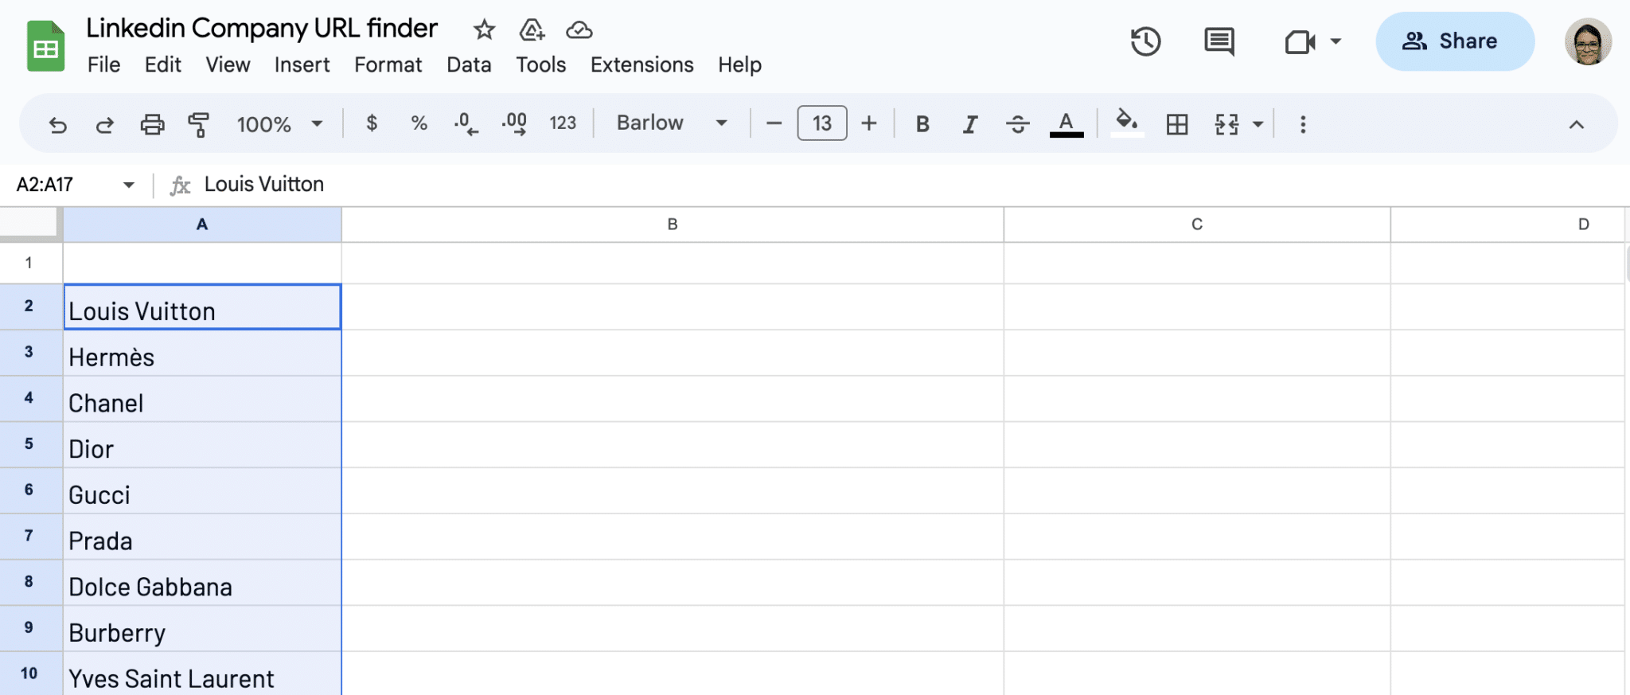Format as percent

(x=419, y=123)
